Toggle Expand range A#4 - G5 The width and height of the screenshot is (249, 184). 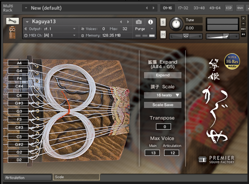[162, 75]
